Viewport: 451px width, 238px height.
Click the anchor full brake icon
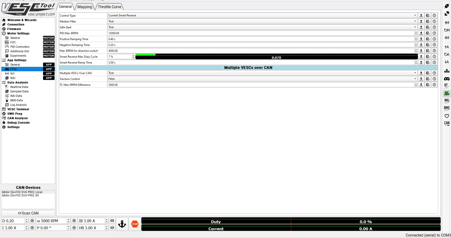pyautogui.click(x=122, y=224)
